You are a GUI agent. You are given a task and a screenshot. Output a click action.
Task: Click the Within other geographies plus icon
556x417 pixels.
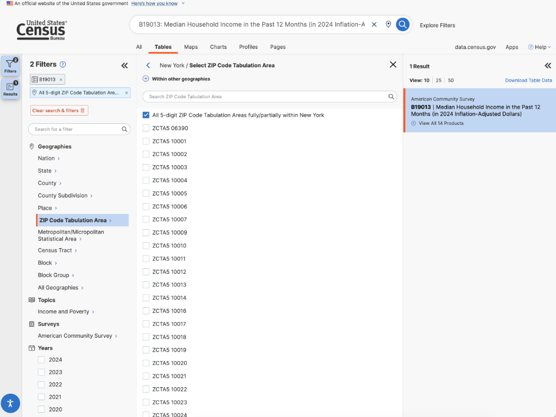(x=146, y=79)
